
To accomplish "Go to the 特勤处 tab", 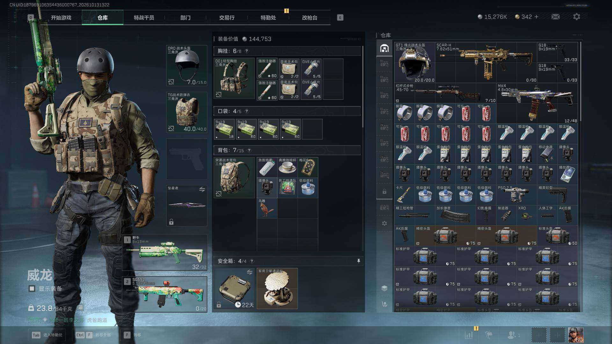I will pyautogui.click(x=268, y=18).
